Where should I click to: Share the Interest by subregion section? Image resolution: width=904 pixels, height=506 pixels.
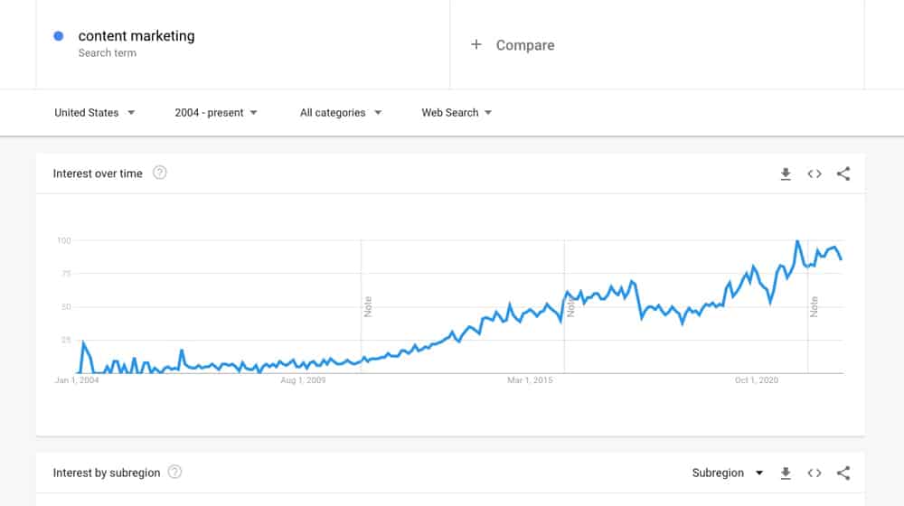click(x=843, y=473)
